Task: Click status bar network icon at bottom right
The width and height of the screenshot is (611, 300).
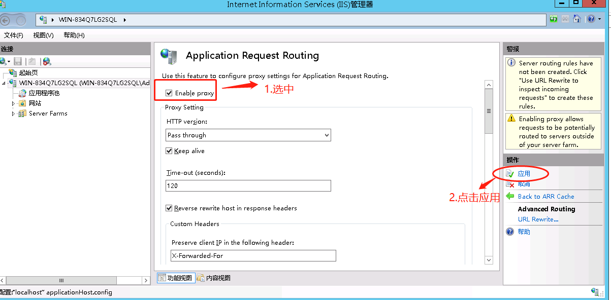Action: [x=596, y=292]
